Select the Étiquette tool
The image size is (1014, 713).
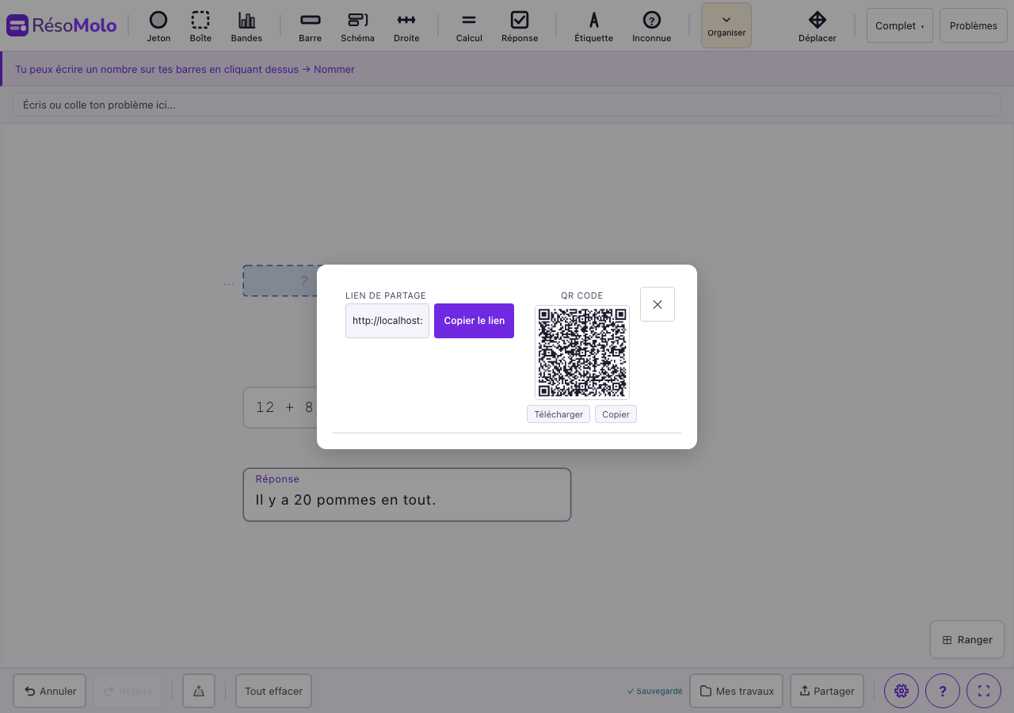pyautogui.click(x=593, y=26)
